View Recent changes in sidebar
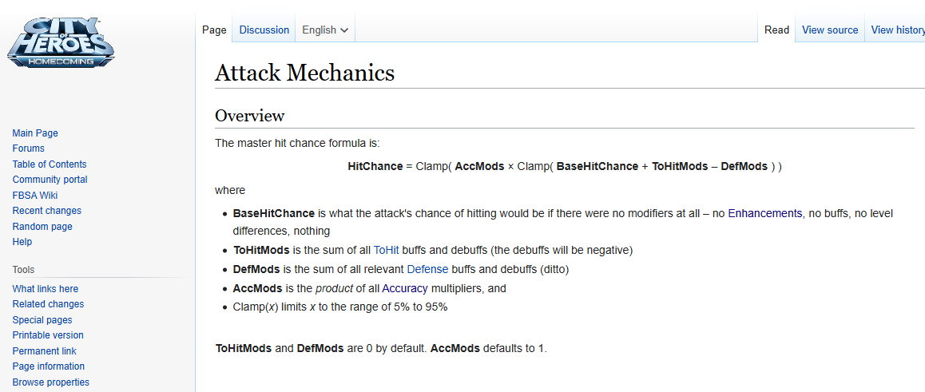The image size is (925, 392). pyautogui.click(x=46, y=211)
